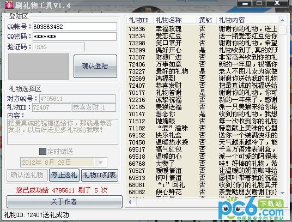Click the list scroll down arrow

click(x=283, y=193)
